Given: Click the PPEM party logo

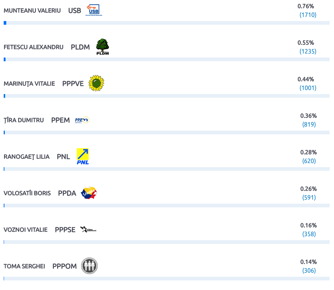Looking at the screenshot, I should click(x=82, y=120).
